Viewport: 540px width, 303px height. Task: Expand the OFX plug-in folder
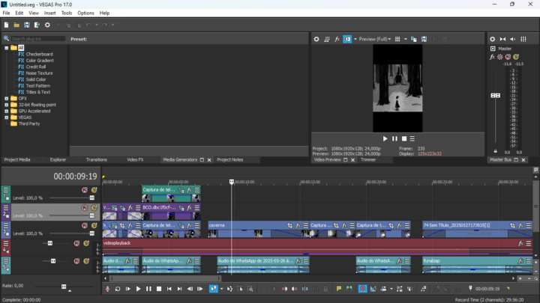6,98
